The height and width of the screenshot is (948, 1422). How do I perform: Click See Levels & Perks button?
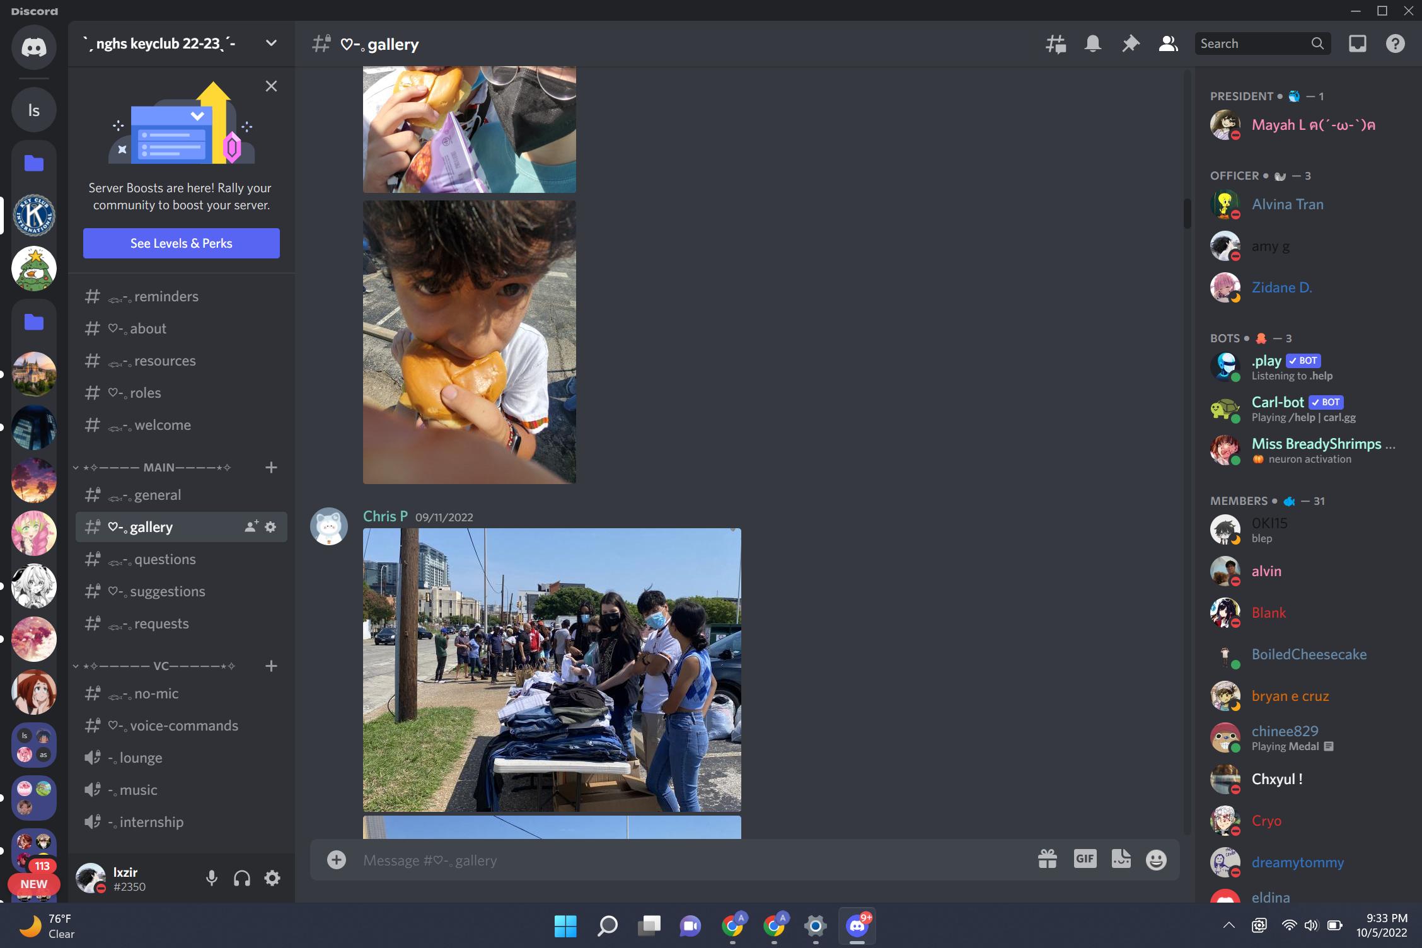(x=181, y=243)
